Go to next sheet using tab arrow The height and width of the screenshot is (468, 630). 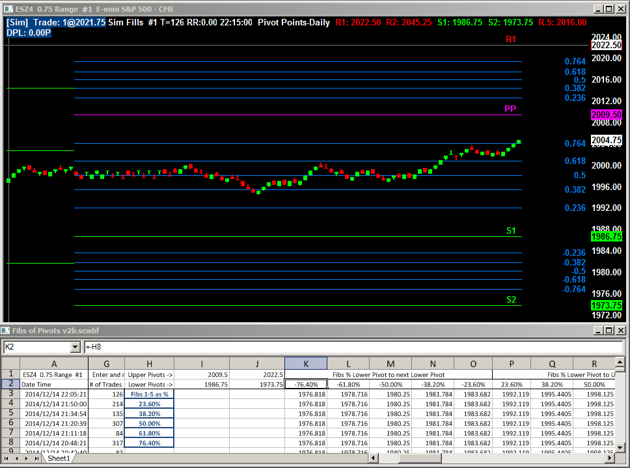coord(27,458)
